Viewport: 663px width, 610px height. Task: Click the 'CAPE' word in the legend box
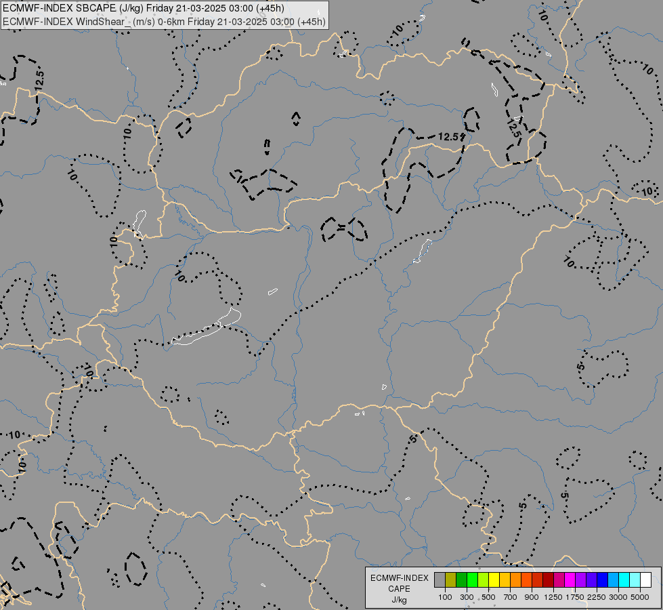pyautogui.click(x=399, y=589)
